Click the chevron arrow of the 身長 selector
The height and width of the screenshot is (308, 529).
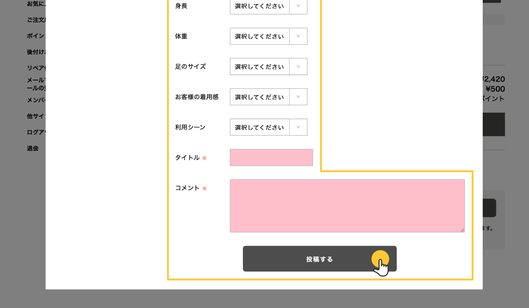tap(298, 6)
